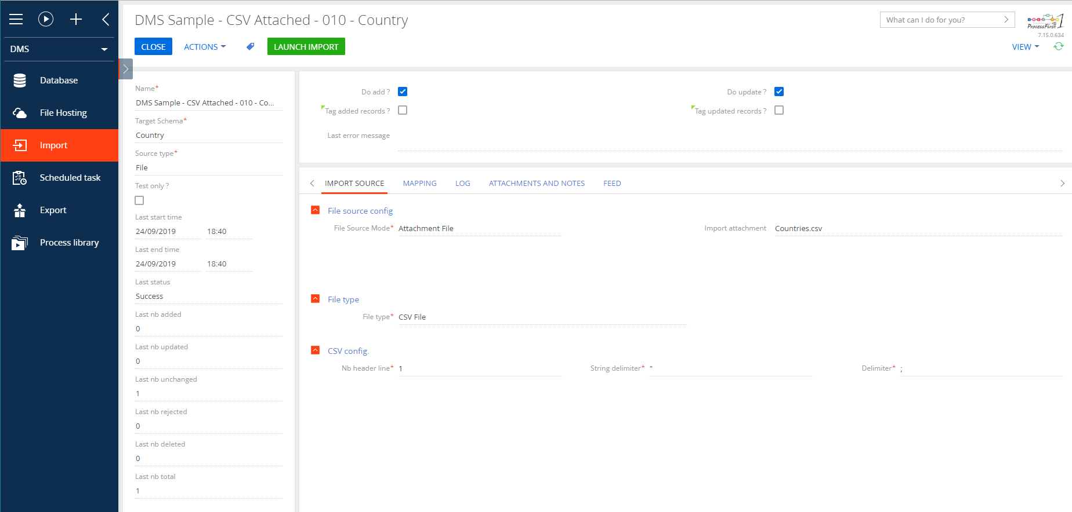1072x512 pixels.
Task: Collapse the CSV config section
Action: (x=316, y=350)
